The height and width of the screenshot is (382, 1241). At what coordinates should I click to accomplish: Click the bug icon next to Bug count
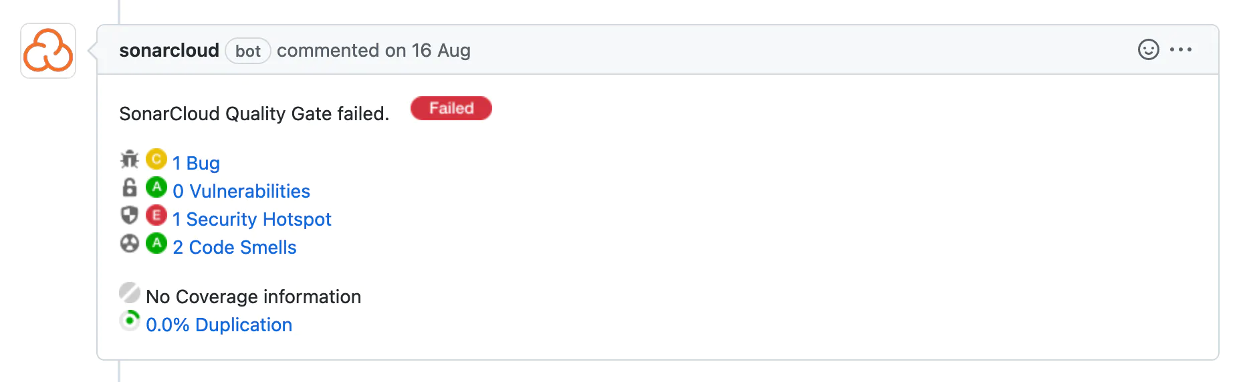coord(129,160)
